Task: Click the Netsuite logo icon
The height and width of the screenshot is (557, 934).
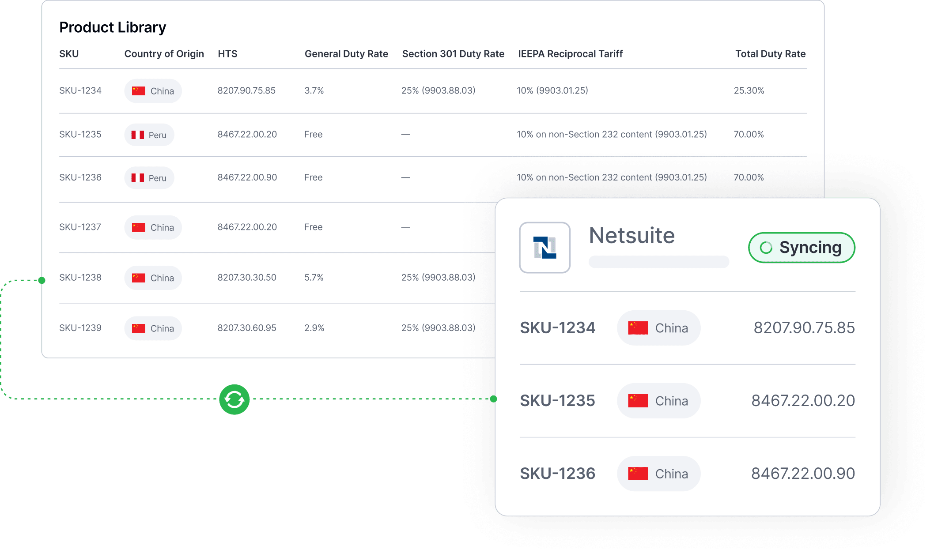Action: [545, 248]
